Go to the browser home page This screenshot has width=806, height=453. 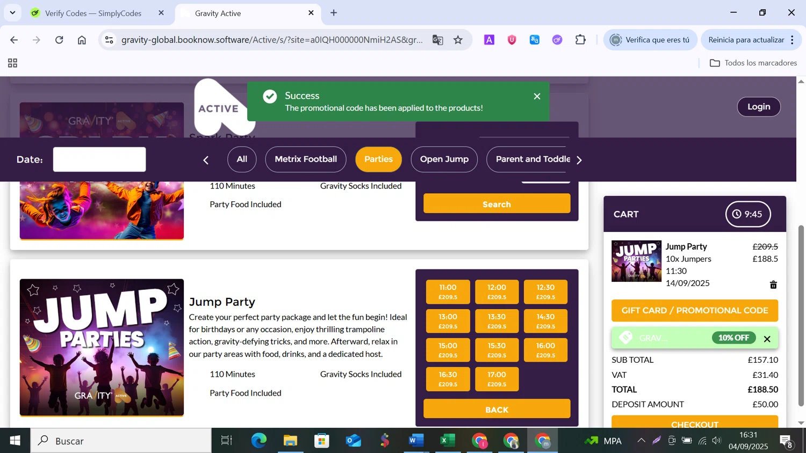tap(82, 40)
